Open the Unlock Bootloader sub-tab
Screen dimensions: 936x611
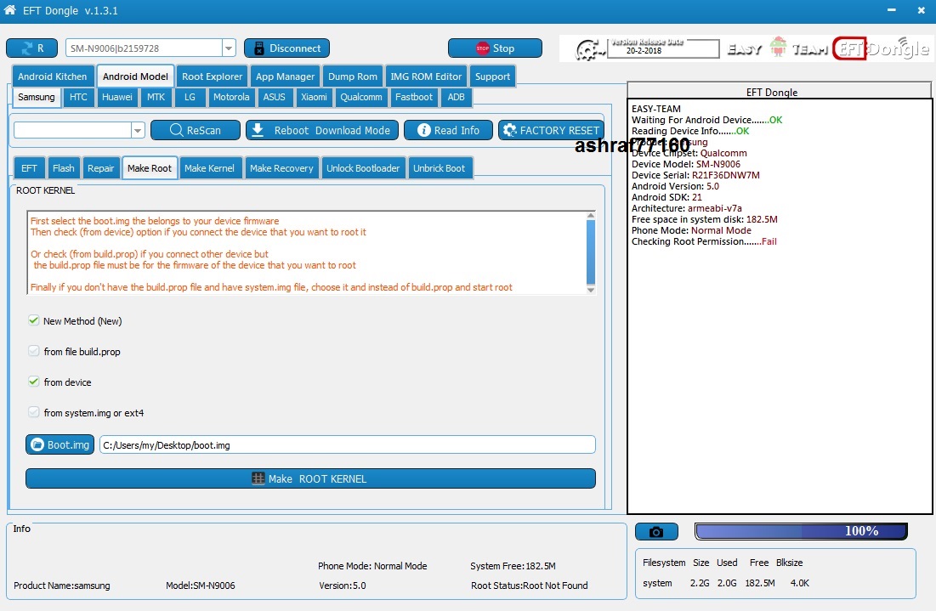[363, 168]
